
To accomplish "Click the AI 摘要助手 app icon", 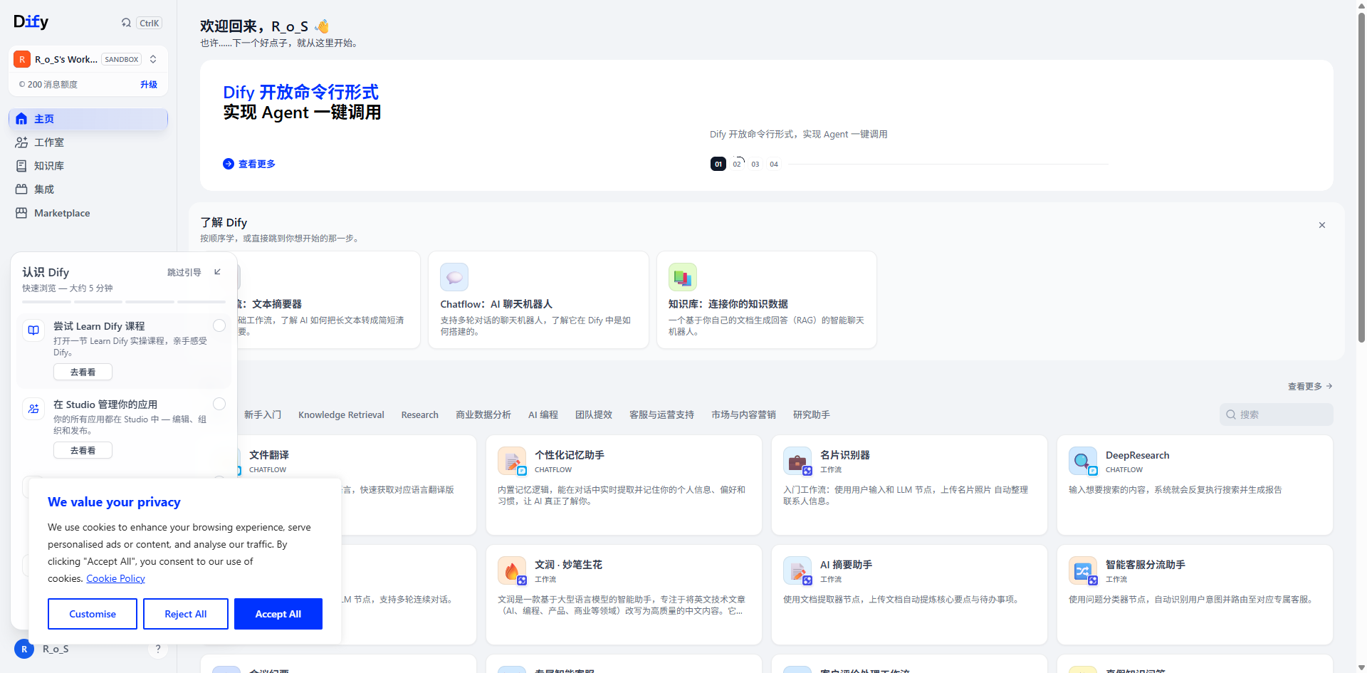I will point(797,571).
